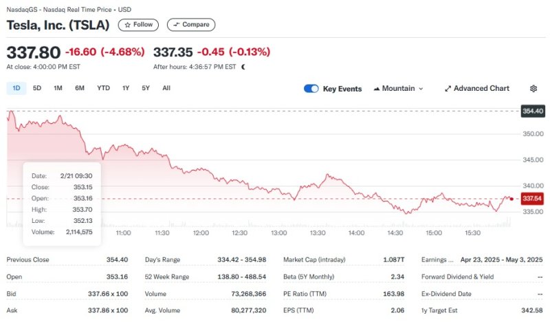Switch chart to YTD range
The width and height of the screenshot is (550, 322).
[x=103, y=88]
